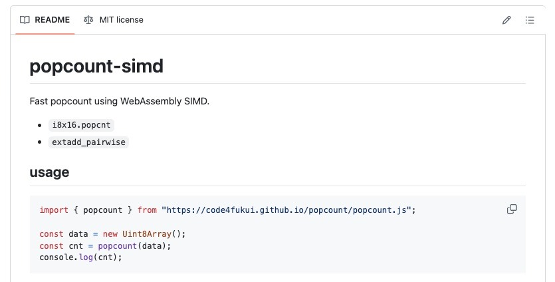Viewport: 555px width, 282px height.
Task: Click the "const data" declaration
Action: [x=63, y=233]
